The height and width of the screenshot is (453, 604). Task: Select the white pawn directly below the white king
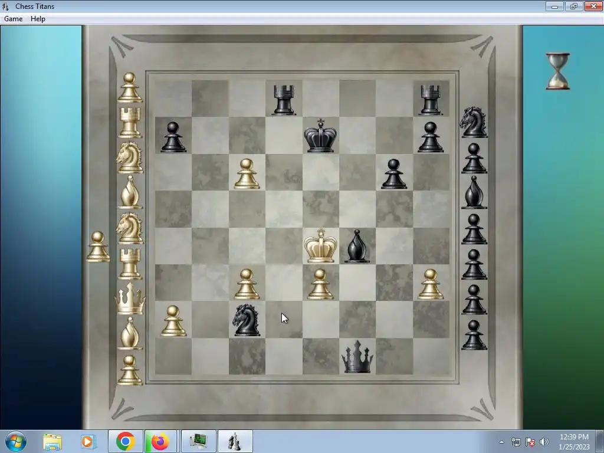click(x=320, y=284)
